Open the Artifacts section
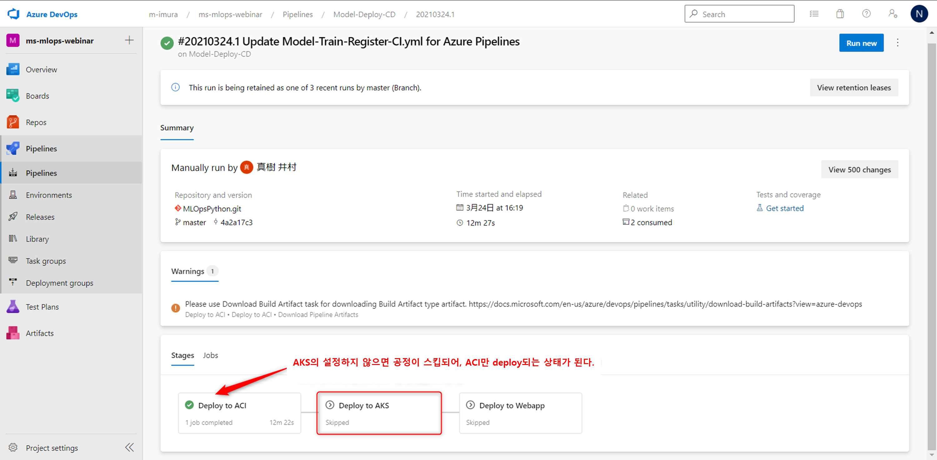This screenshot has width=937, height=460. pyautogui.click(x=39, y=333)
